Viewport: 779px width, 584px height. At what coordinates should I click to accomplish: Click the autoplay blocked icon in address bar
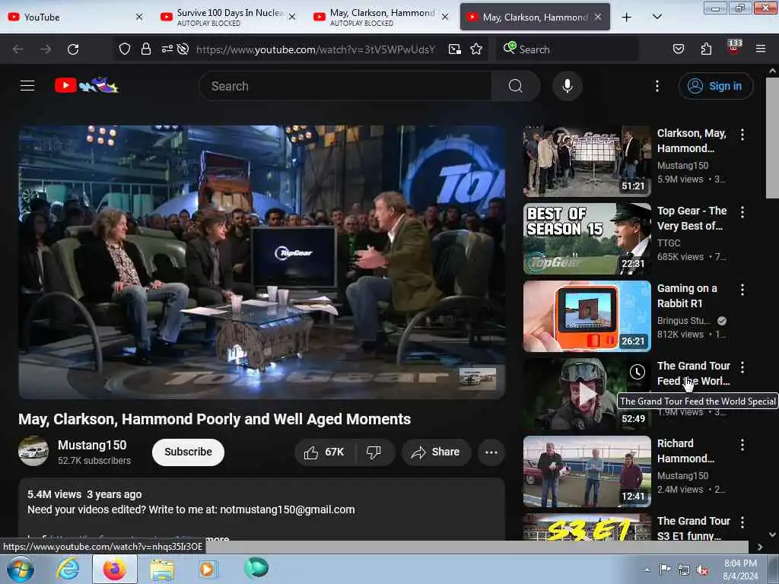point(183,49)
